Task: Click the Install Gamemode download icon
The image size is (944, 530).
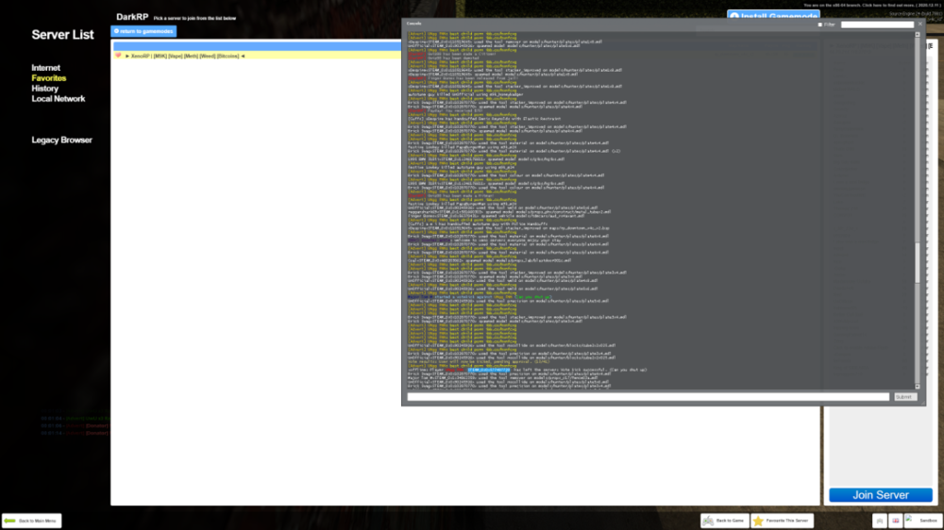Action: [733, 16]
